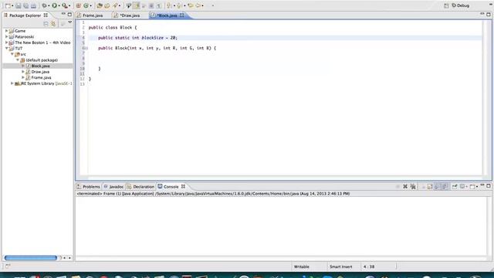
Task: Click the Open Type toolbar icon
Action: pyautogui.click(x=100, y=5)
